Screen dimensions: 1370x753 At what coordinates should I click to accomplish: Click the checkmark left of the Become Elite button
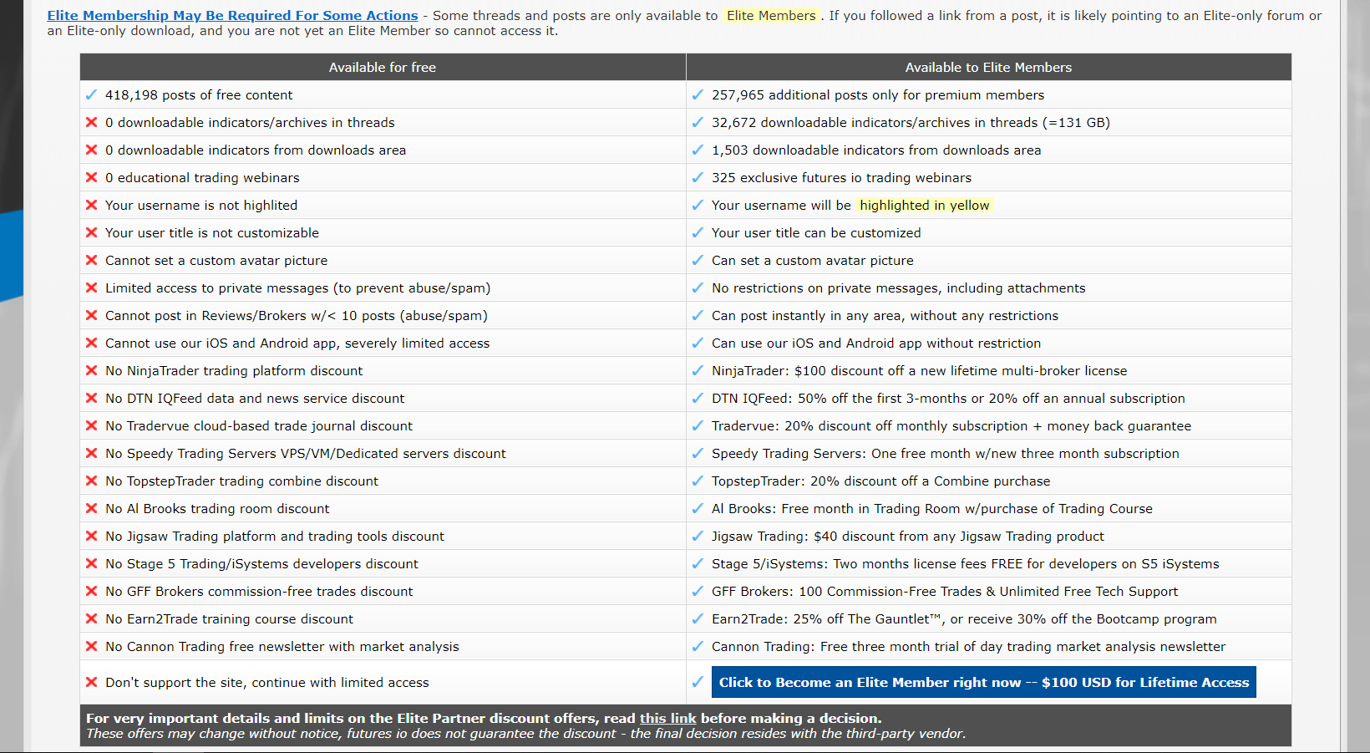click(698, 682)
